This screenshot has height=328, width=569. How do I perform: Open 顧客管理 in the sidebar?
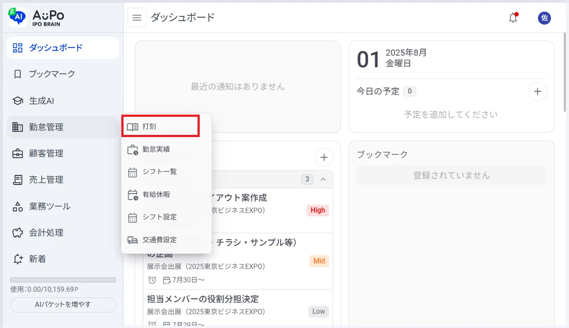(63, 154)
